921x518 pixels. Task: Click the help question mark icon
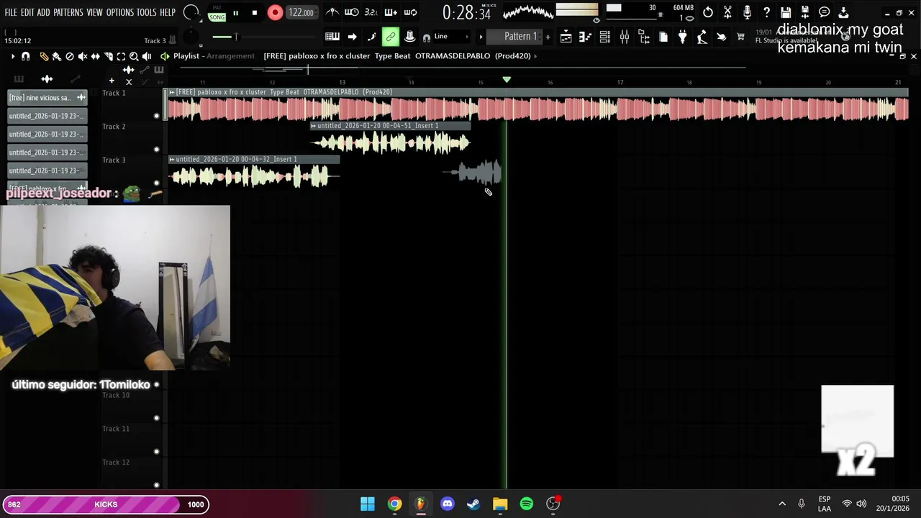point(766,12)
